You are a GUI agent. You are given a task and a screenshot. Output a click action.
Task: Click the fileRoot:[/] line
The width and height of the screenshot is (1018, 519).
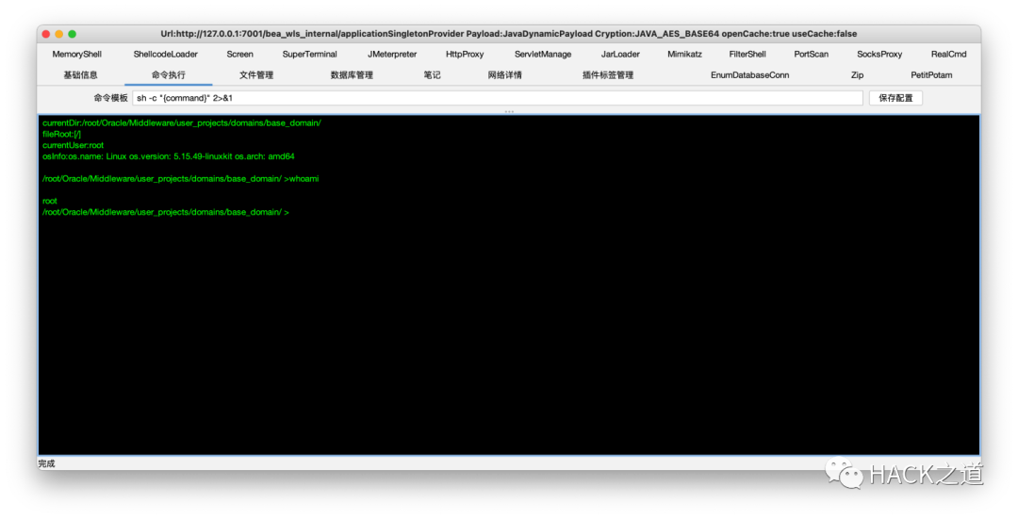(61, 135)
